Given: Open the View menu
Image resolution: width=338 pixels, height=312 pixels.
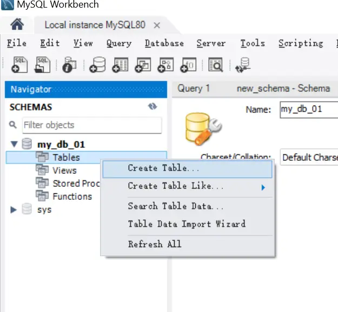Looking at the screenshot, I should click(83, 43).
